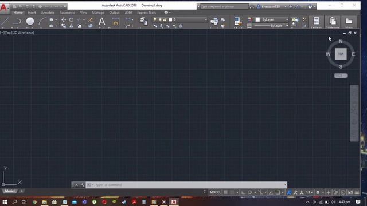Select the Circle tool
Image resolution: width=367 pixels, height=206 pixels.
30,21
